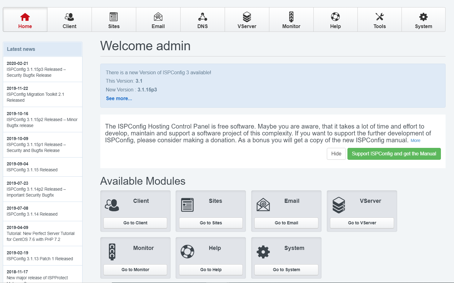Open news ISPConfig 3.1.13 Patch 1 Released
454x283 pixels.
[x=40, y=259]
